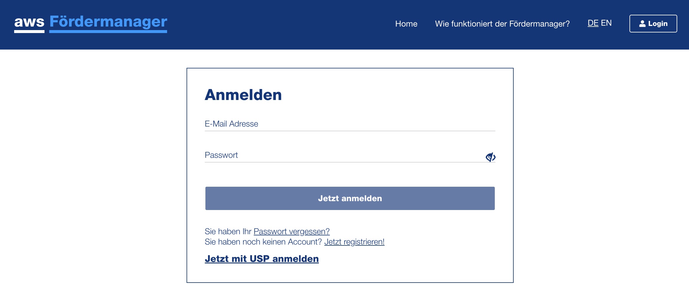The width and height of the screenshot is (689, 305).
Task: Click the 'Sie haben noch keinen Account?' text
Action: [x=263, y=242]
